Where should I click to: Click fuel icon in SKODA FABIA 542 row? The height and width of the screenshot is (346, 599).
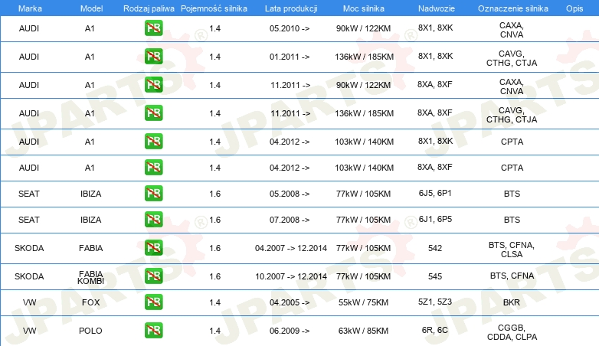click(x=153, y=247)
